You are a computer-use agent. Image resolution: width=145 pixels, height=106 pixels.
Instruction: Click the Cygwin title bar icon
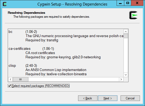tap(5, 4)
